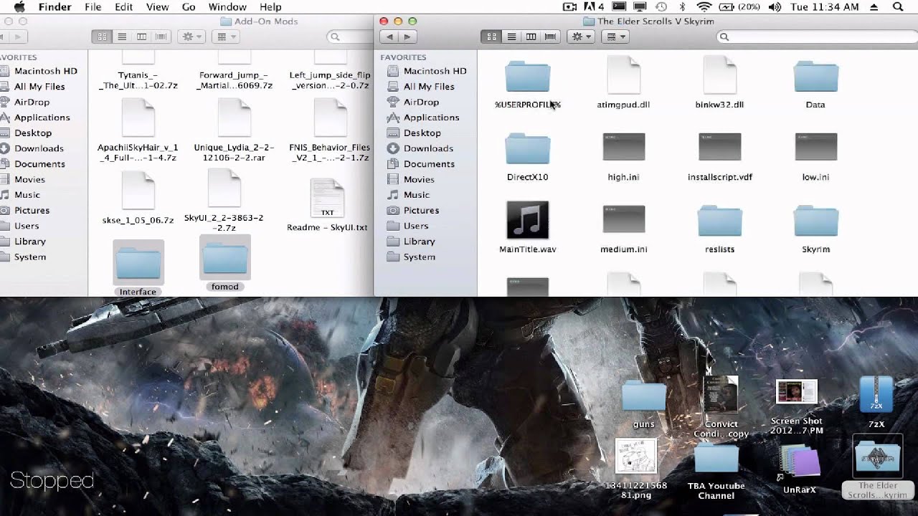The width and height of the screenshot is (918, 516).
Task: Switch Add-On Mods window to Cover Flow view
Action: coord(161,37)
